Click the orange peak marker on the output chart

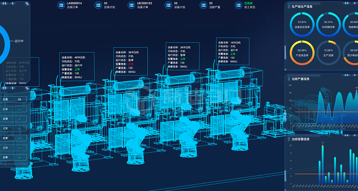(x=357, y=91)
